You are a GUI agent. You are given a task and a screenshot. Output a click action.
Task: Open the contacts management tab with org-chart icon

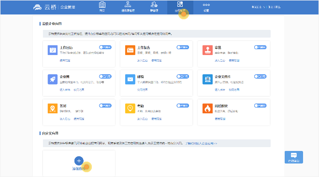tap(128, 7)
